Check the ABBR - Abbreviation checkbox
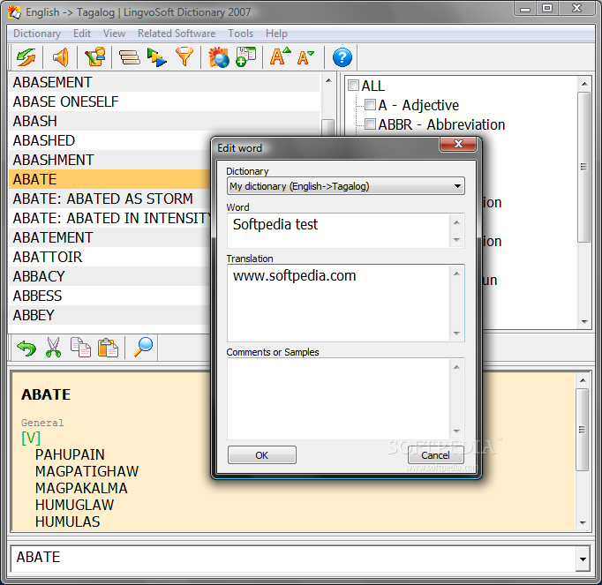Viewport: 602px width, 585px height. [x=370, y=124]
